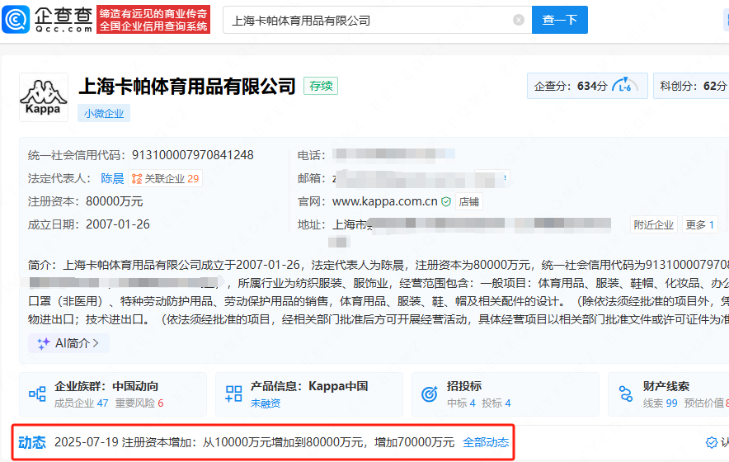Screen dimensions: 729x462
Task: Click the 财产线索 link icon
Action: click(x=626, y=394)
